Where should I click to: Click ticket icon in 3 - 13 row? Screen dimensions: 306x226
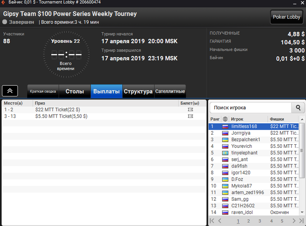[190, 116]
